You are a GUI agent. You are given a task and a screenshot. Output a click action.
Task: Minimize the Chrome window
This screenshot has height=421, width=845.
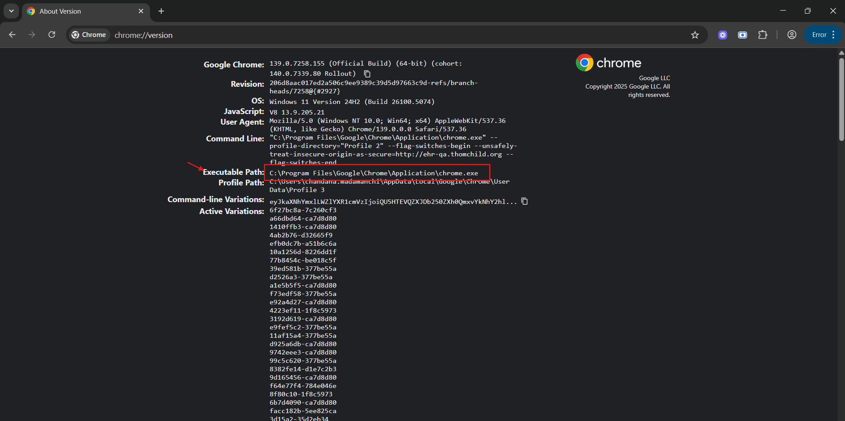pos(783,11)
